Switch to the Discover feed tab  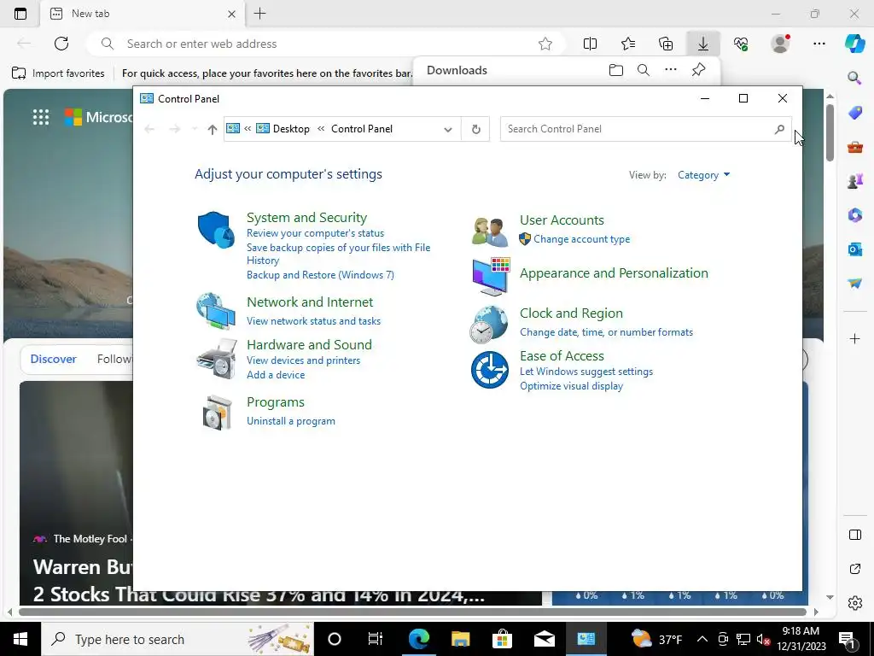coord(54,360)
